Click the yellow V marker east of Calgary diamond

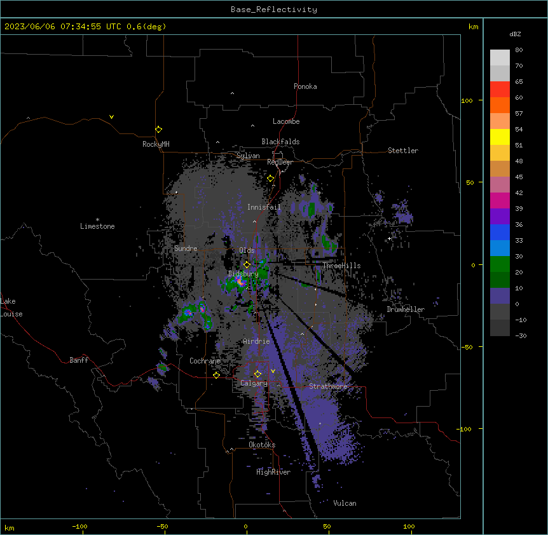pos(273,371)
